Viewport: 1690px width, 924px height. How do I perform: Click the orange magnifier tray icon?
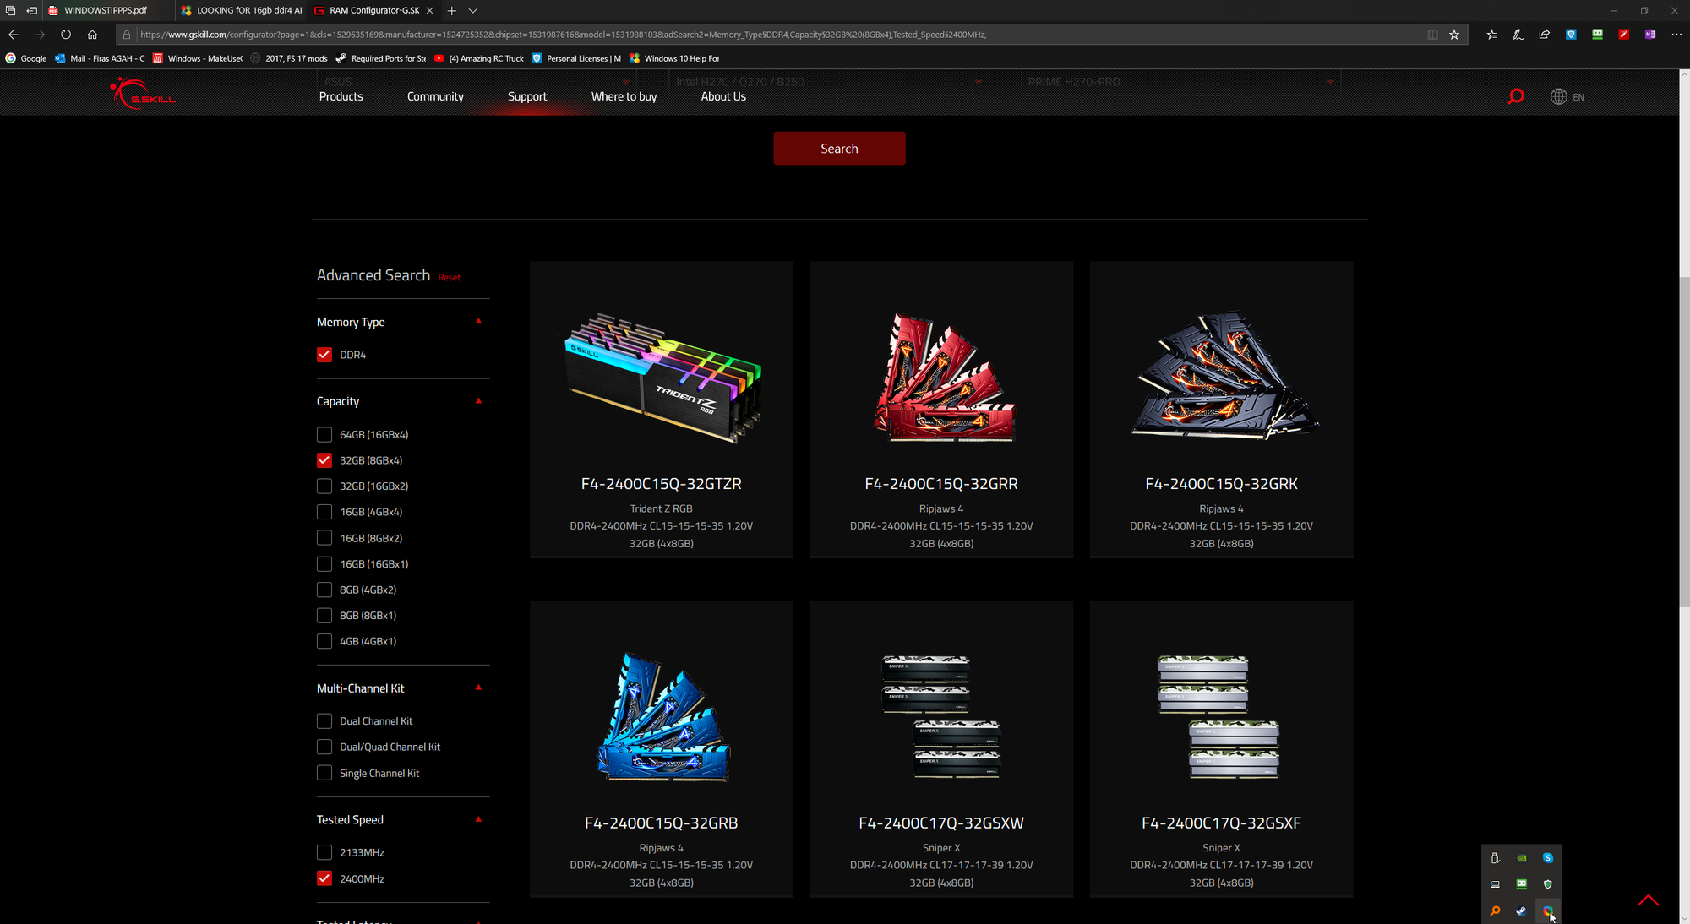(x=1495, y=910)
